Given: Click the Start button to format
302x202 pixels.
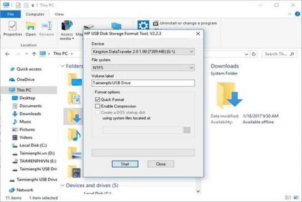Looking at the screenshot, I should pos(125,164).
